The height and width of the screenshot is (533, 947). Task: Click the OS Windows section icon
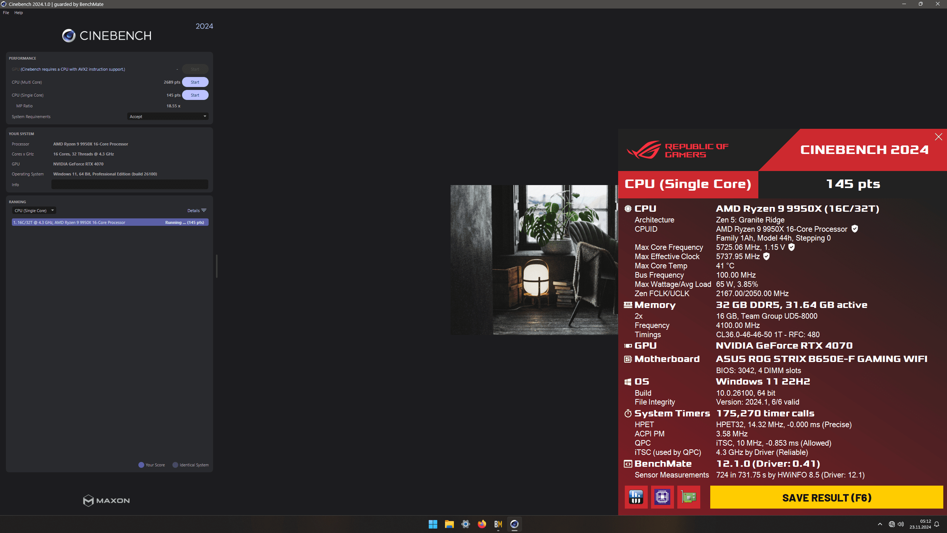(x=628, y=382)
